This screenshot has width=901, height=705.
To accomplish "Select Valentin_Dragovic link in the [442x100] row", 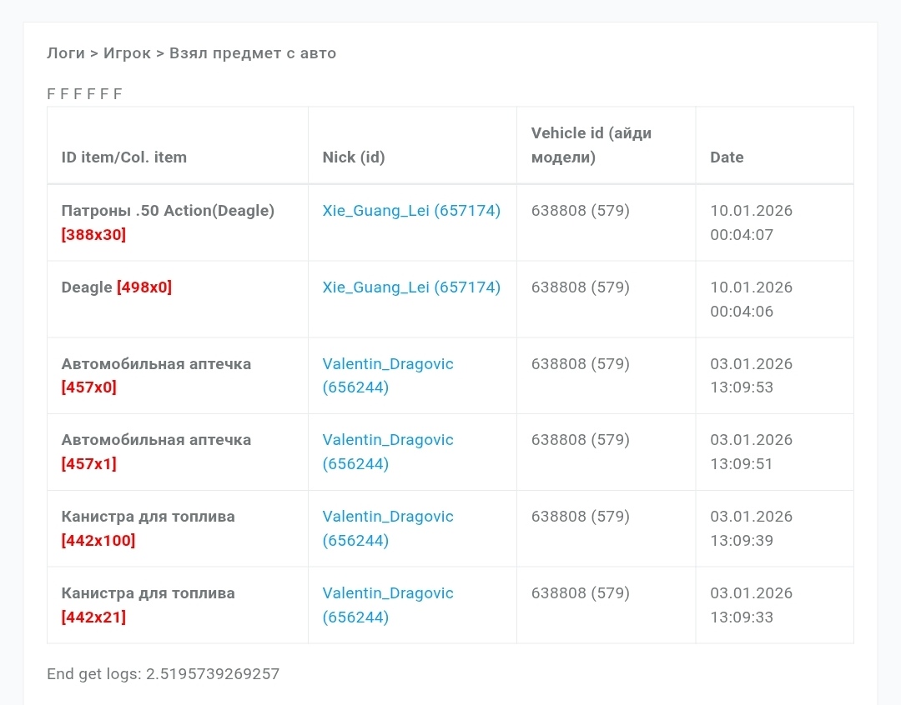I will click(x=388, y=517).
